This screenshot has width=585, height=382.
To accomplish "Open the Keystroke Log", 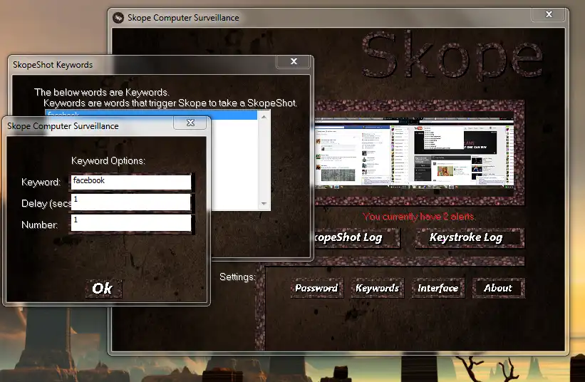I will point(470,237).
